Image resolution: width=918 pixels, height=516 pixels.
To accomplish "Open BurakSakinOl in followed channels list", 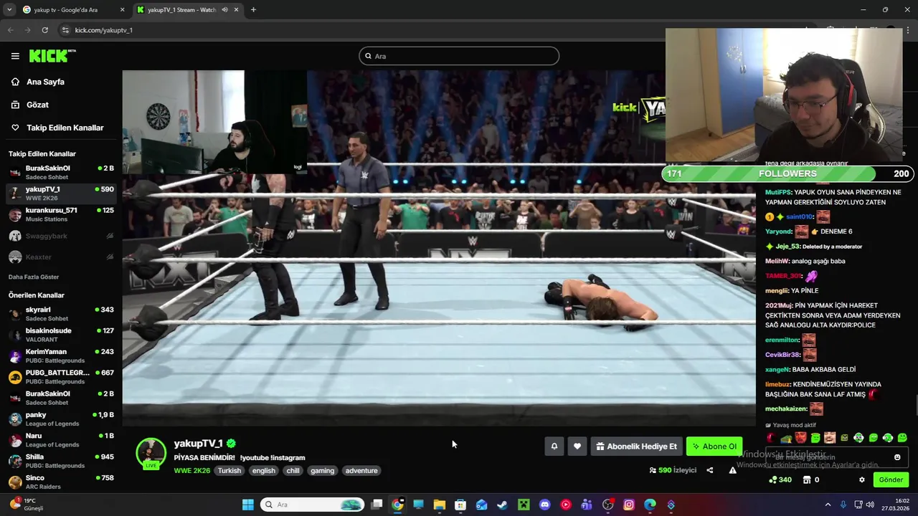I will coord(61,172).
